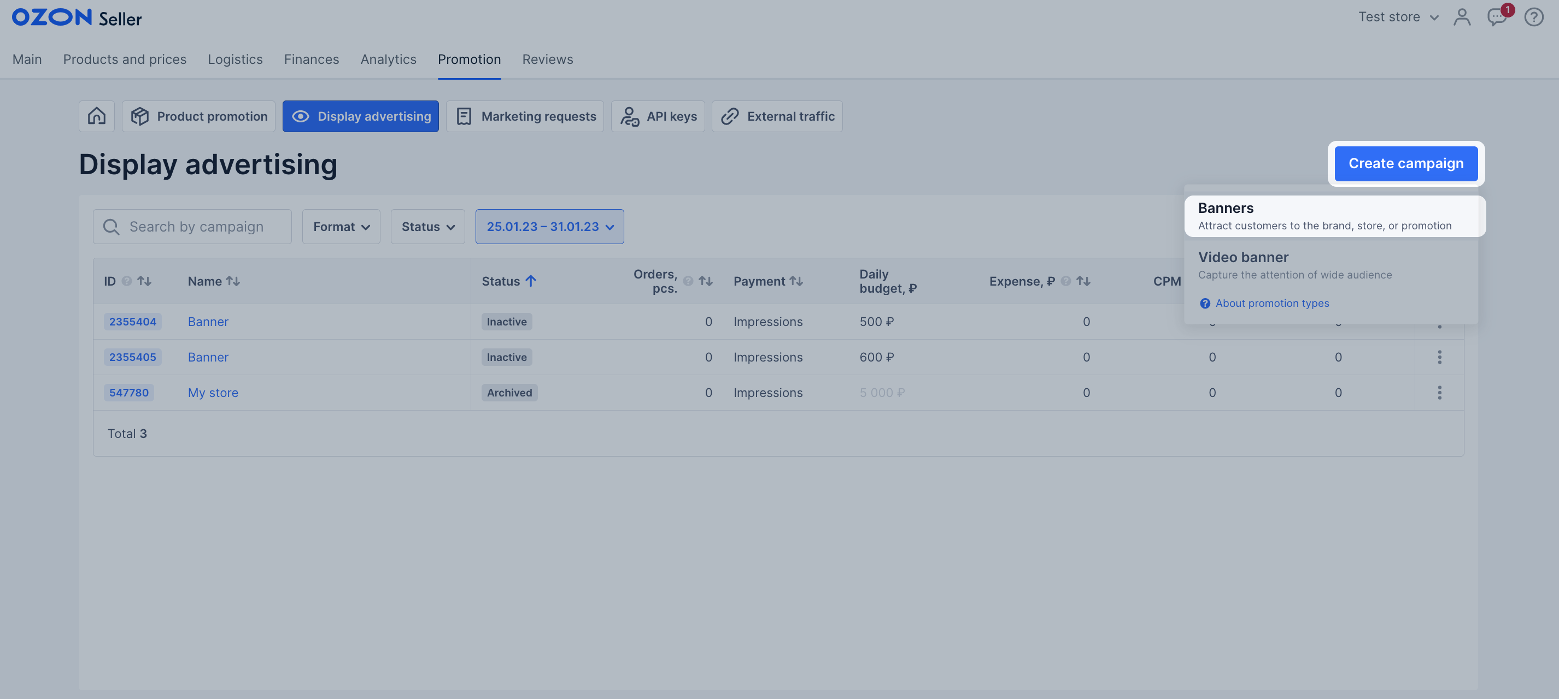Open the chat messages icon with notification
The image size is (1559, 699).
click(1497, 17)
